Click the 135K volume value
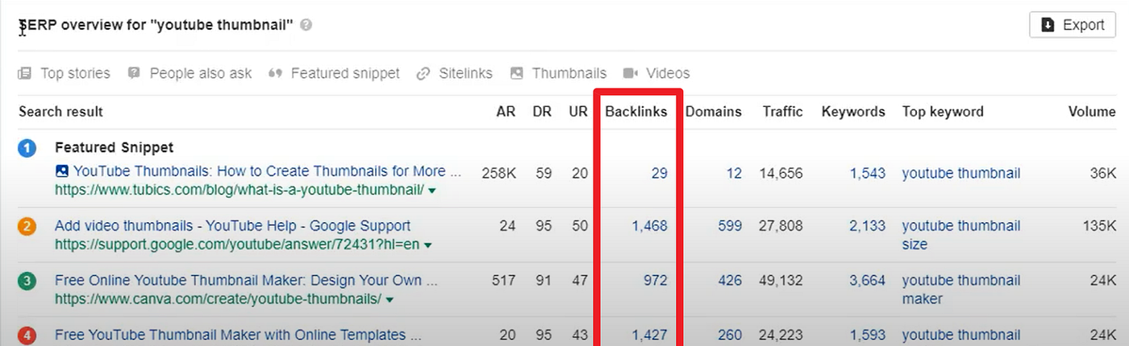Viewport: 1129px width, 346px height. (1098, 226)
